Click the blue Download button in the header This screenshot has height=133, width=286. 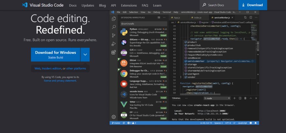point(252,5)
